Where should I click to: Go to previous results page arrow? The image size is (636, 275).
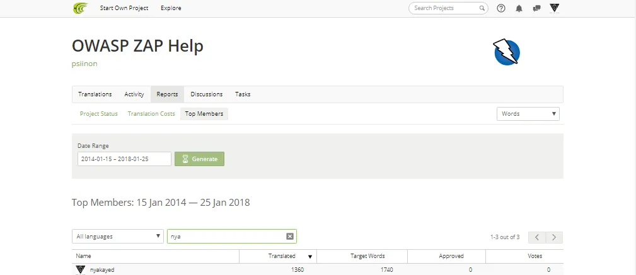(537, 237)
